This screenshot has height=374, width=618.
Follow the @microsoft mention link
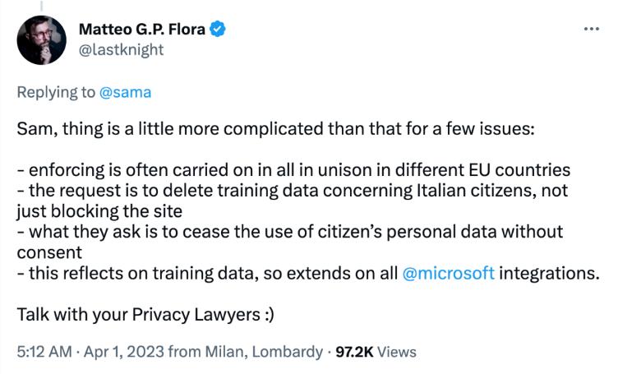449,274
